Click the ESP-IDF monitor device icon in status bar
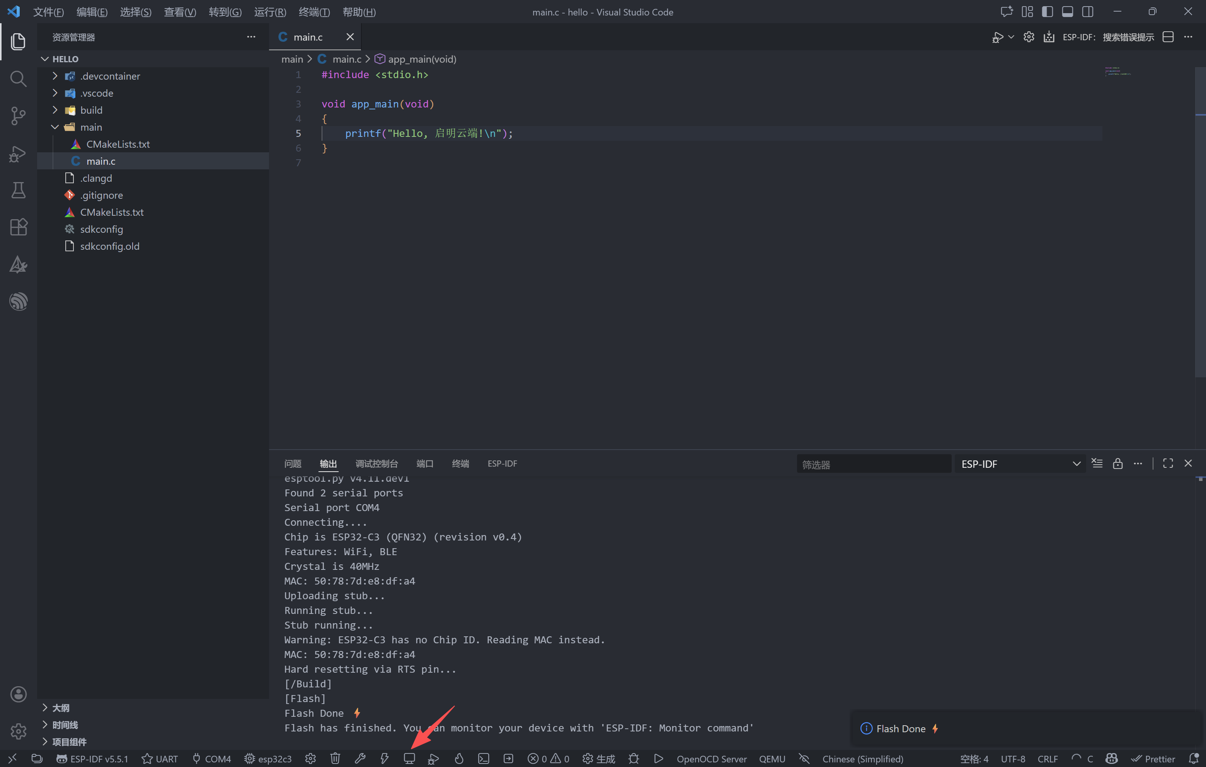Screen dimensions: 1206x767 409,758
